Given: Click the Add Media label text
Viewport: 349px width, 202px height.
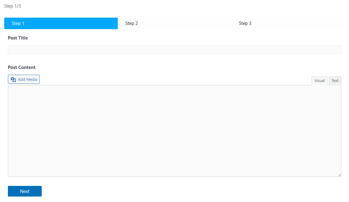Looking at the screenshot, I should pyautogui.click(x=28, y=79).
